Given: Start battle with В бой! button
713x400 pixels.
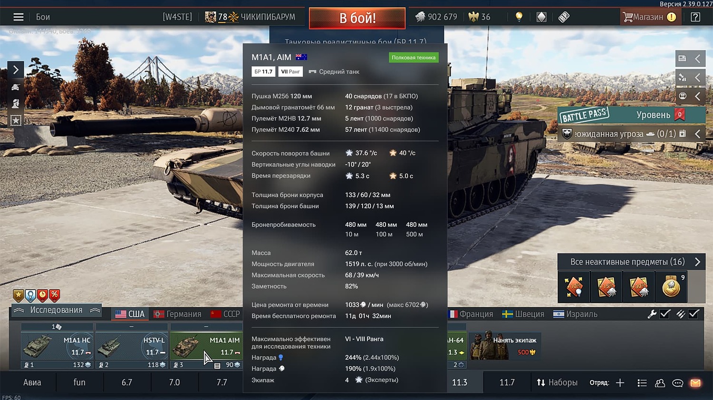Looking at the screenshot, I should (x=357, y=18).
